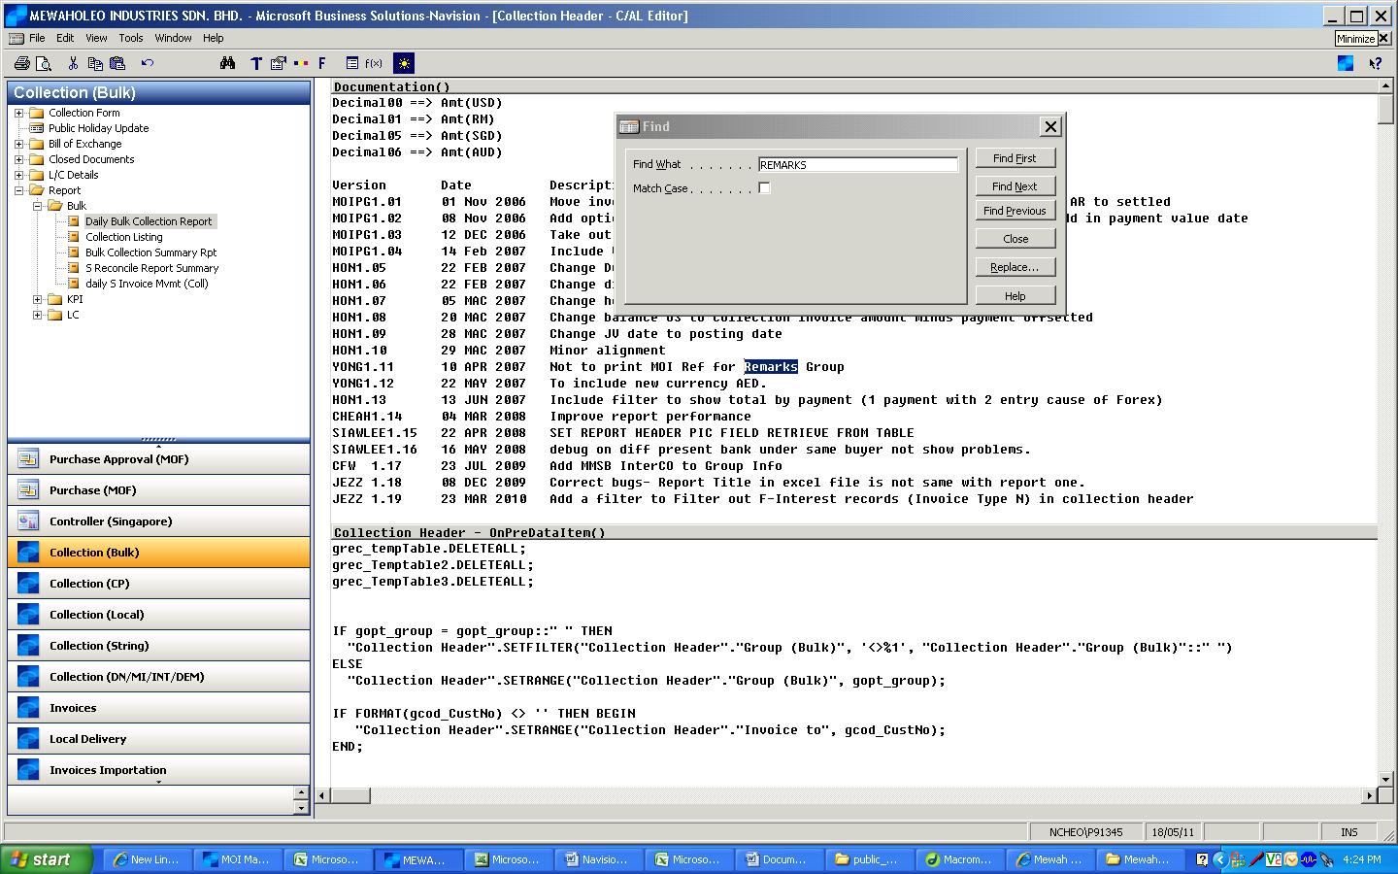Expand the Collection Form folder

[x=18, y=113]
